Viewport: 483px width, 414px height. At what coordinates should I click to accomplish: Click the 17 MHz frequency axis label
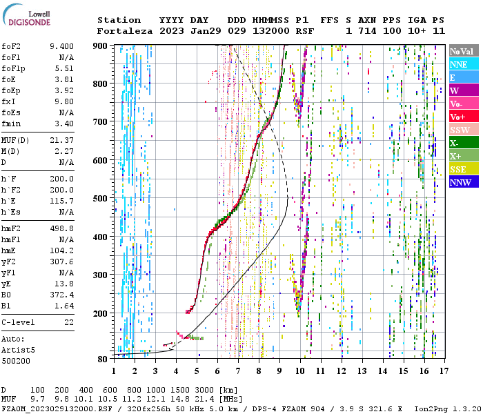pyautogui.click(x=444, y=371)
